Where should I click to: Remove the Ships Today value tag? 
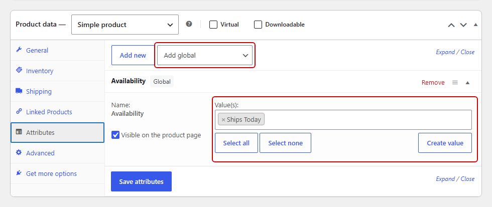coord(223,120)
